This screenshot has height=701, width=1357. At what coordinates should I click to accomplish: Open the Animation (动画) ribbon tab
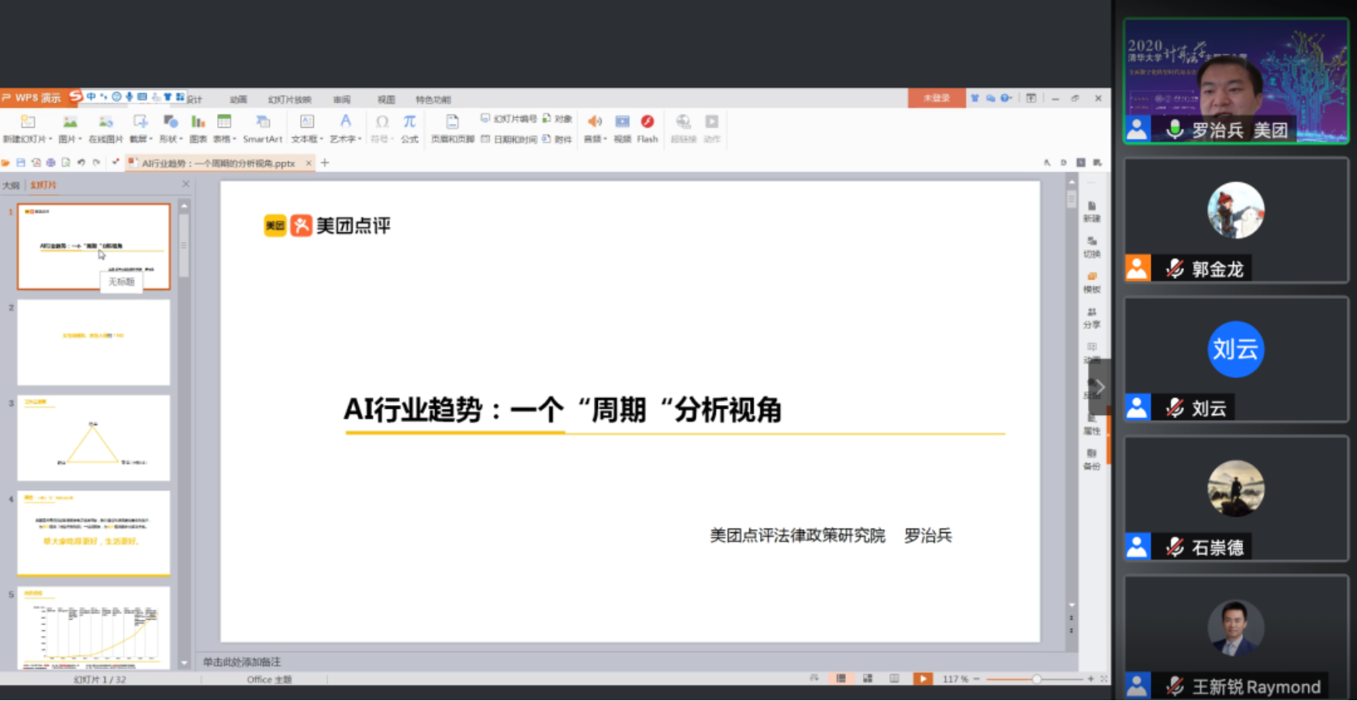[x=238, y=100]
